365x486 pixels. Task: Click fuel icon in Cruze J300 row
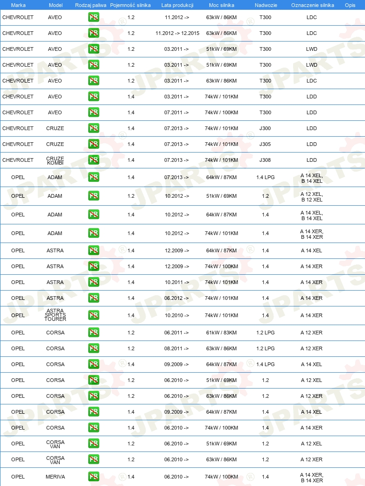94,128
